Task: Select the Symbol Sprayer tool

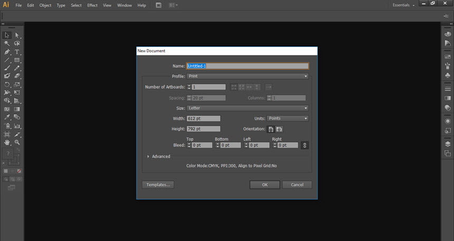Action: tap(7, 126)
